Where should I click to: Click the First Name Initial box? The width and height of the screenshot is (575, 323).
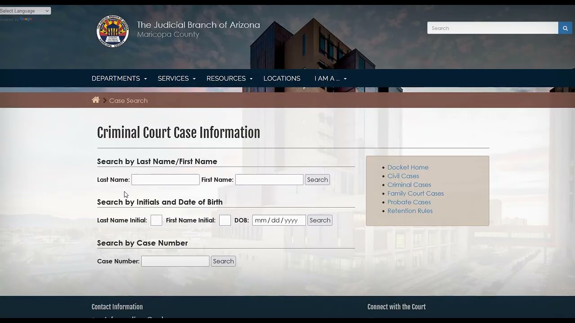pos(225,220)
